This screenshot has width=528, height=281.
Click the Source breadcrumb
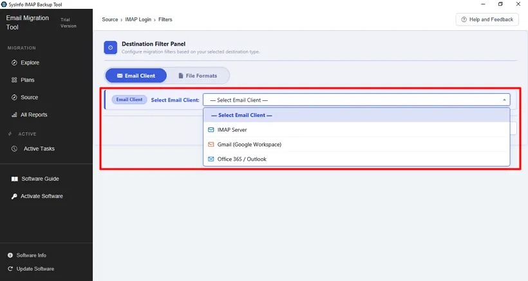click(109, 19)
